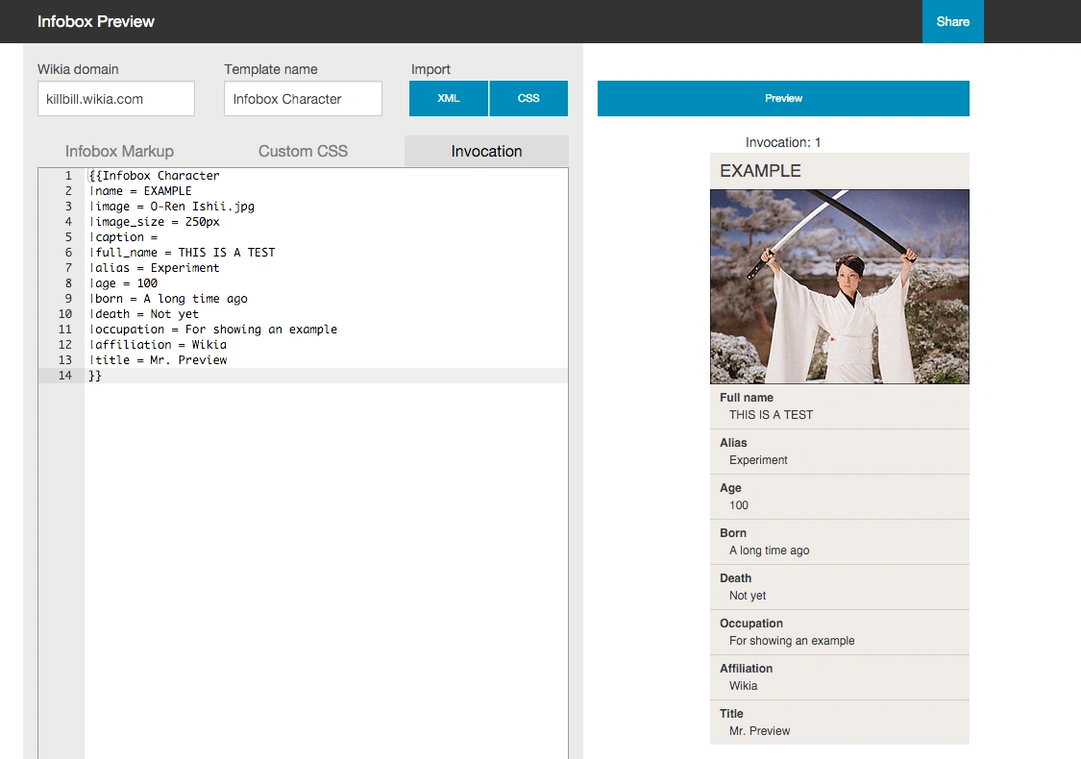The width and height of the screenshot is (1081, 759).
Task: Click line number 14 in the gutter
Action: coord(64,376)
